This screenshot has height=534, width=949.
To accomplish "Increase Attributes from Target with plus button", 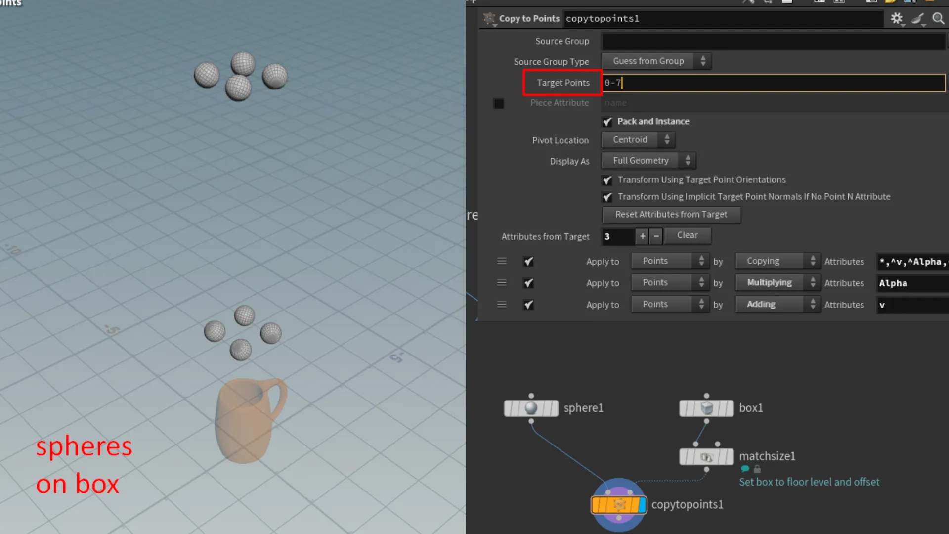I will pyautogui.click(x=642, y=236).
